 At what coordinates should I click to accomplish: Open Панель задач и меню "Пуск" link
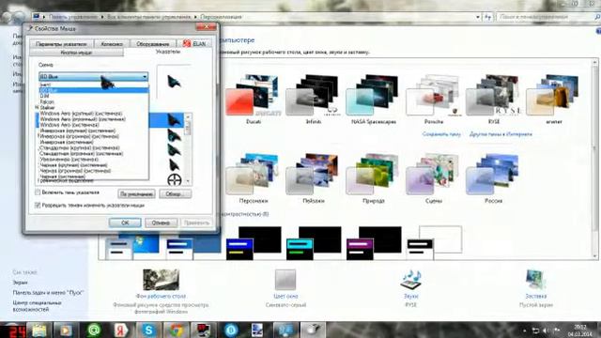(48, 292)
